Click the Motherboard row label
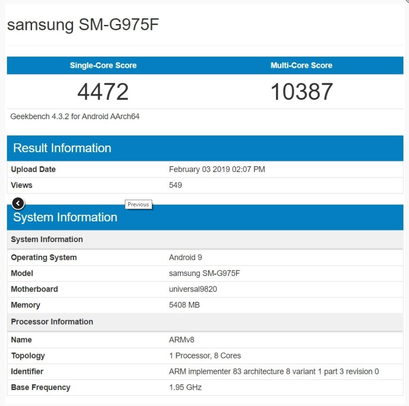 point(34,289)
